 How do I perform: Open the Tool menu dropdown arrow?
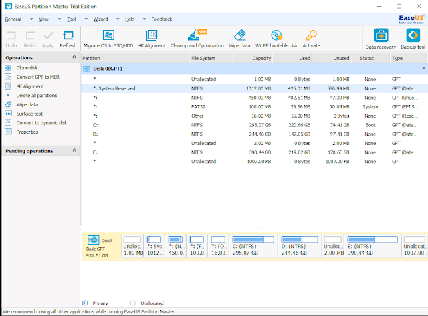86,19
